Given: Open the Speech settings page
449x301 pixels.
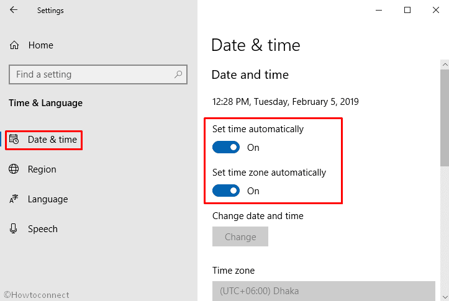Looking at the screenshot, I should pyautogui.click(x=43, y=228).
